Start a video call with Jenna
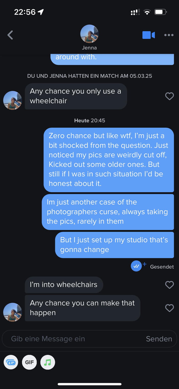Image resolution: width=179 pixels, height=389 pixels. (149, 35)
